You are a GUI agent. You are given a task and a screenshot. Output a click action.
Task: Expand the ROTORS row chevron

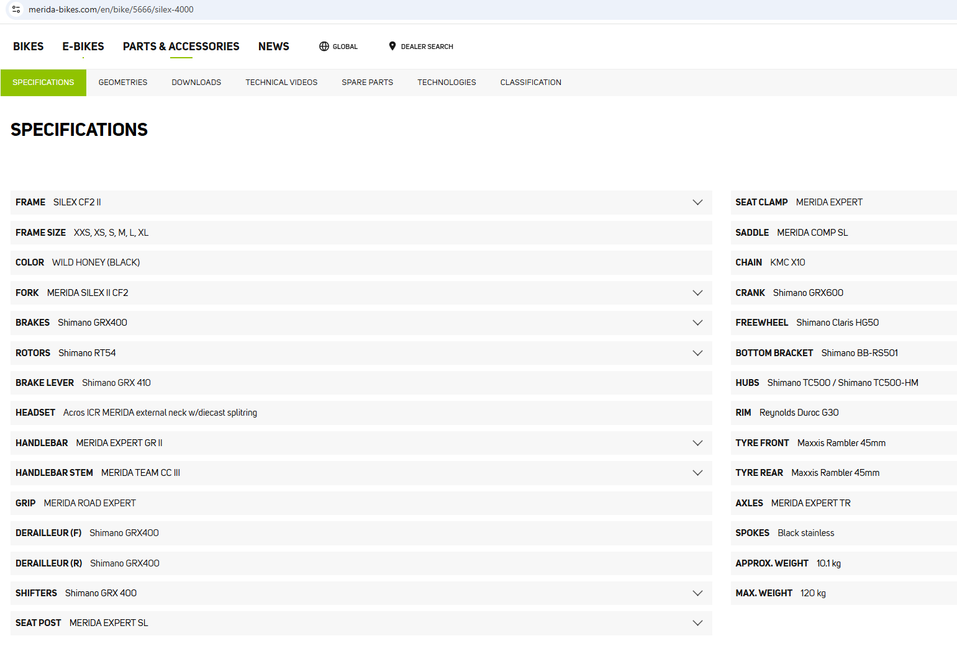point(697,353)
